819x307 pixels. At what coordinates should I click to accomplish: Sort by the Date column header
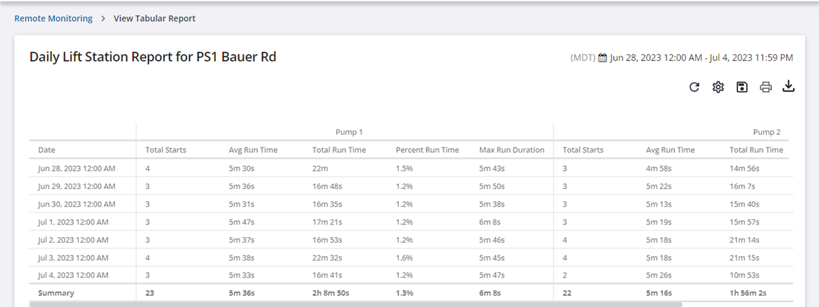(47, 150)
